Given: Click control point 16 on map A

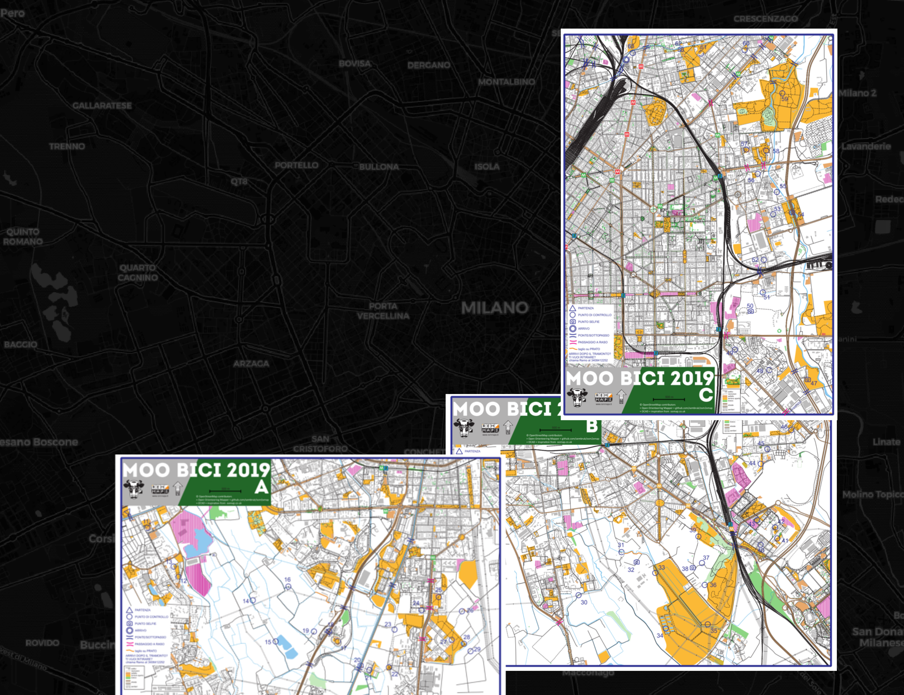Looking at the screenshot, I should coord(288,586).
